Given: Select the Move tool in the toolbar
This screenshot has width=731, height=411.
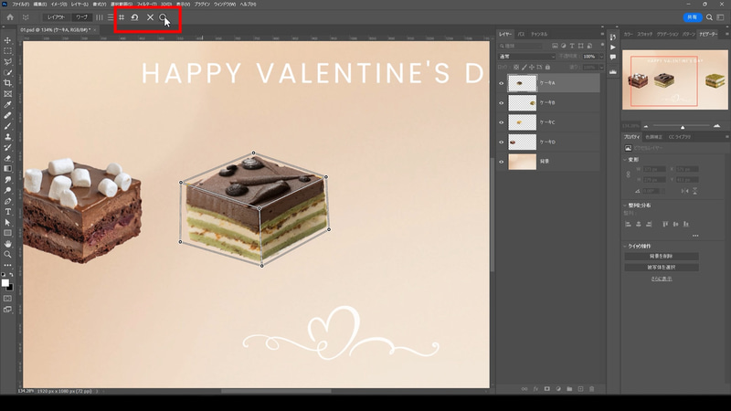Looking at the screenshot, I should click(8, 40).
